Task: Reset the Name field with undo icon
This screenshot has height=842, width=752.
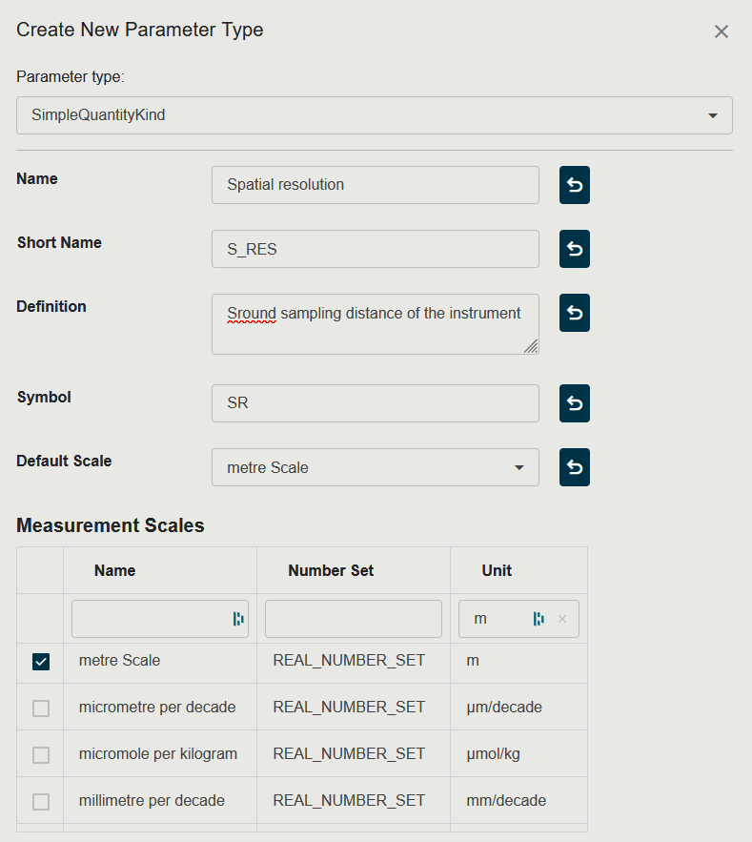Action: coord(575,185)
